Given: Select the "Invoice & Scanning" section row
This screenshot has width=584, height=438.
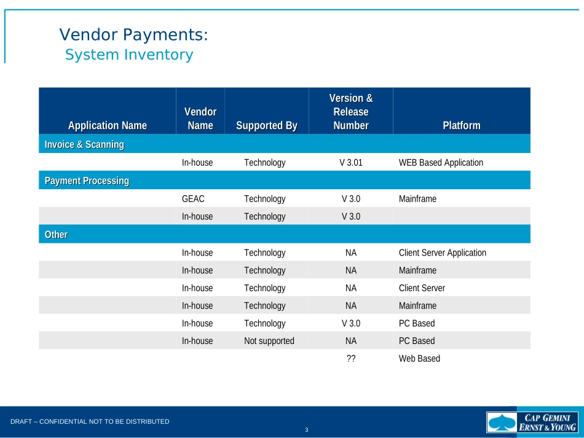Looking at the screenshot, I should click(285, 144).
